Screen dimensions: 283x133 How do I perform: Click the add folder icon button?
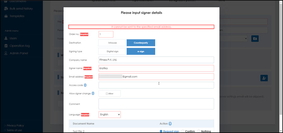(x=255, y=39)
